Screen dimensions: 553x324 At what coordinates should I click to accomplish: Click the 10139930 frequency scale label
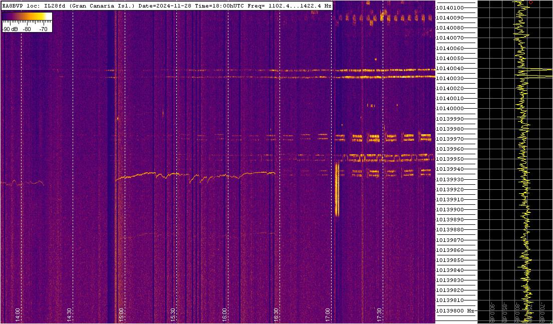pos(450,179)
